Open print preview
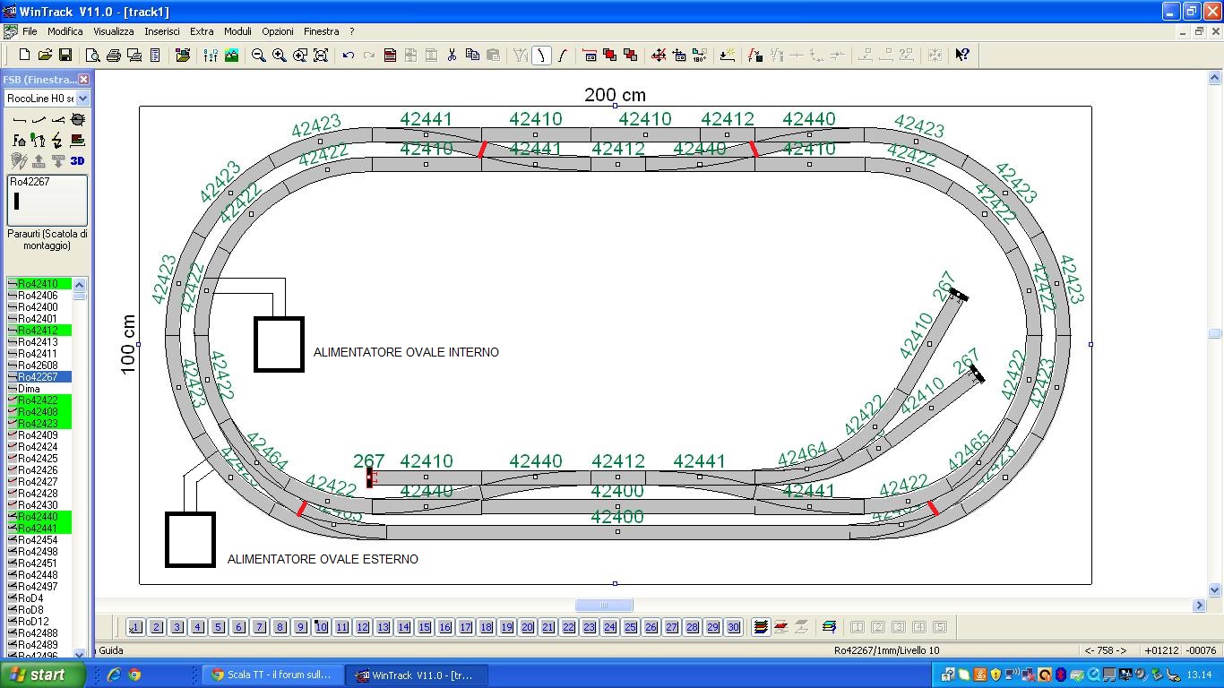 click(x=93, y=56)
